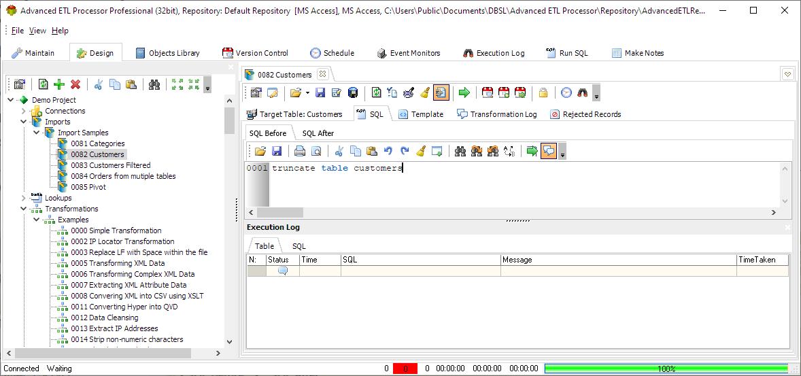The image size is (801, 376).
Task: Click the paste icon in the tree toolbar
Action: pyautogui.click(x=131, y=85)
